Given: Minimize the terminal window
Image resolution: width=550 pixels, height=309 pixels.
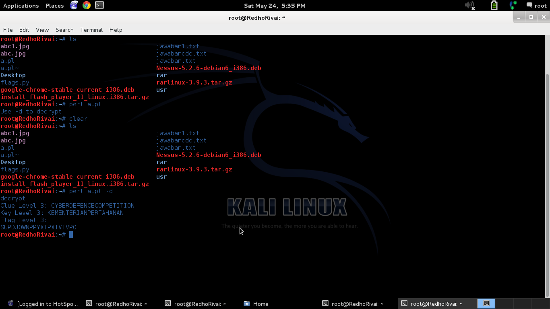Looking at the screenshot, I should (x=519, y=17).
